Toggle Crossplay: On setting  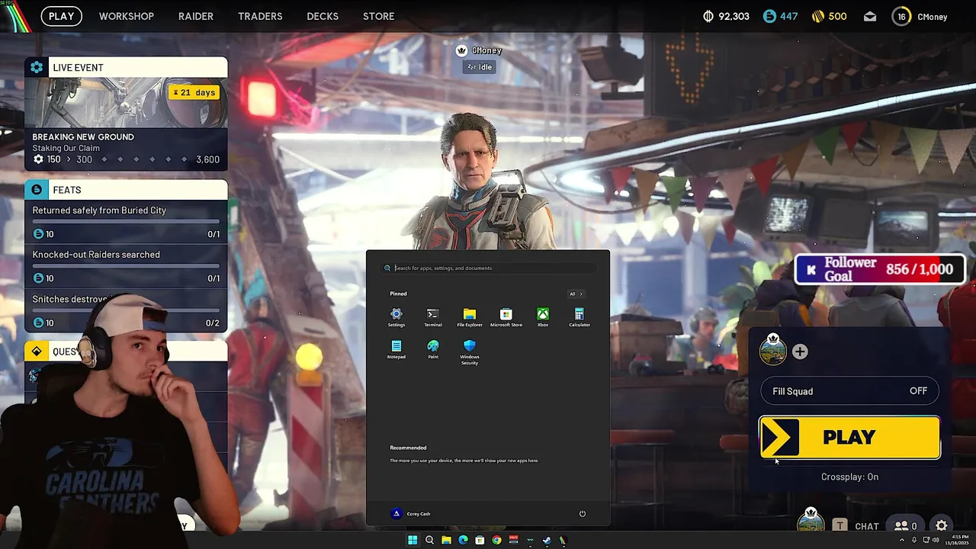tap(849, 477)
